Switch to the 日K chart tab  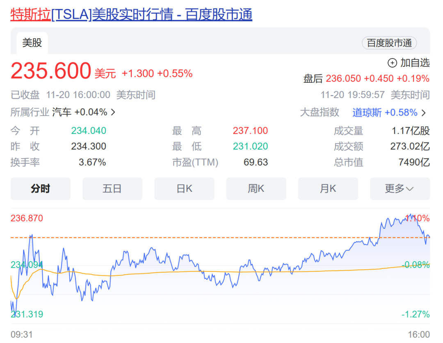click(184, 189)
